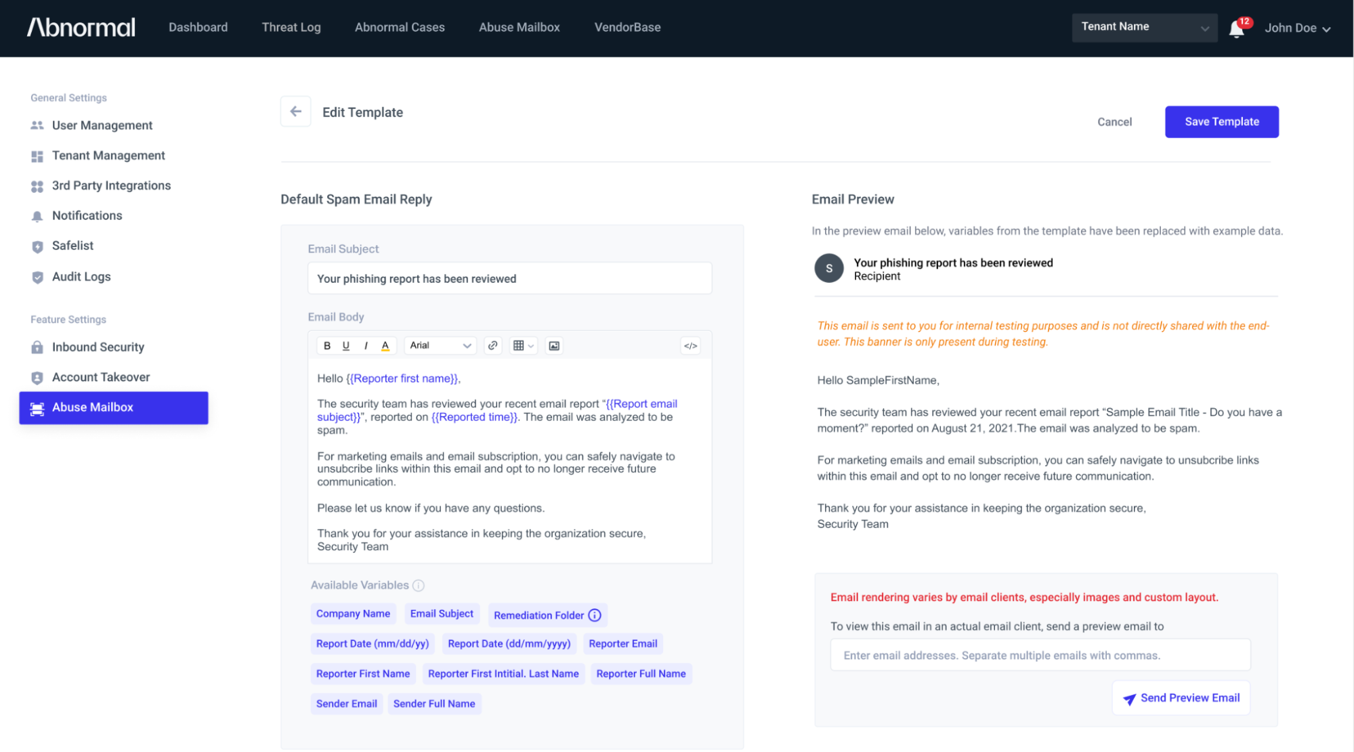Open the Dashboard tab

coord(198,27)
